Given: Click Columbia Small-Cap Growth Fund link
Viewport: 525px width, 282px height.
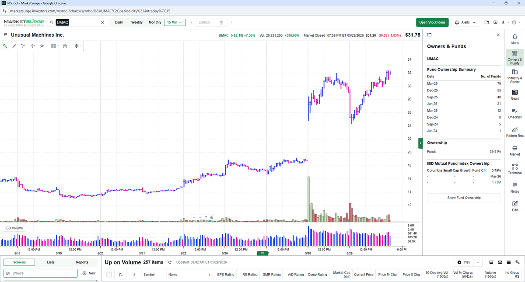Looking at the screenshot, I should (x=457, y=171).
